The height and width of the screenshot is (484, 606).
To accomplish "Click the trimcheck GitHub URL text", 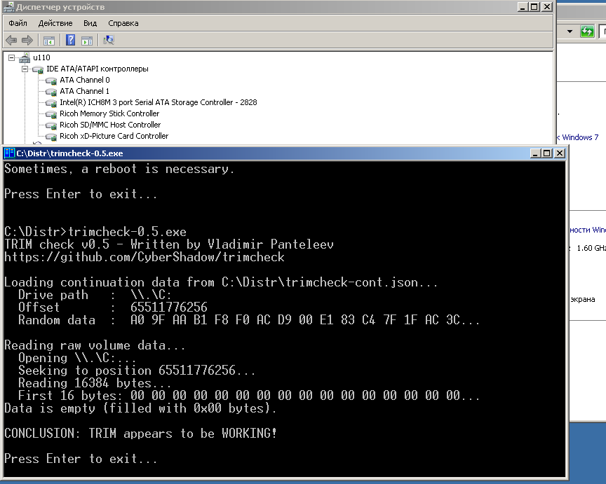I will click(x=144, y=257).
